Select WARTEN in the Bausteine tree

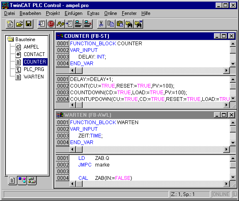tap(34, 77)
